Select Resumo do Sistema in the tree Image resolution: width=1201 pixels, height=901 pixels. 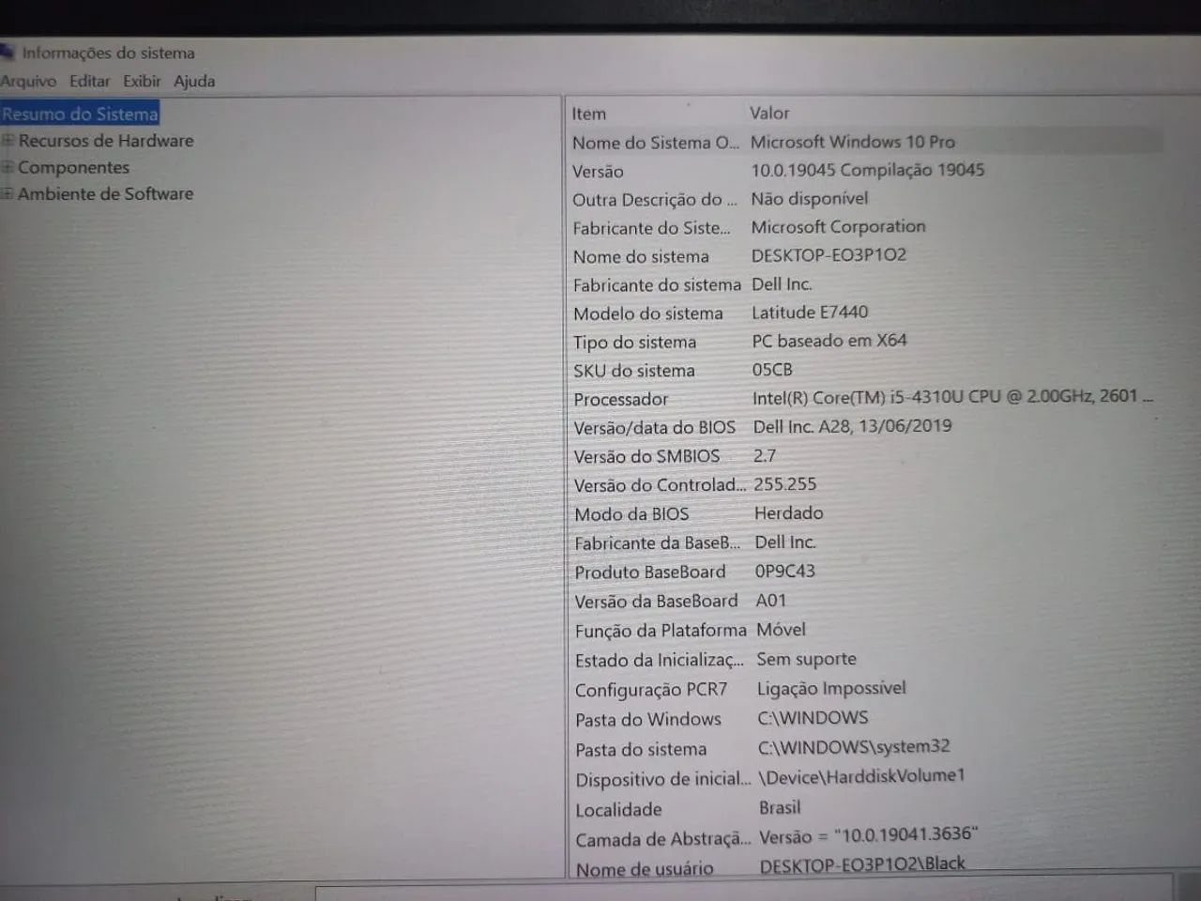pos(80,114)
